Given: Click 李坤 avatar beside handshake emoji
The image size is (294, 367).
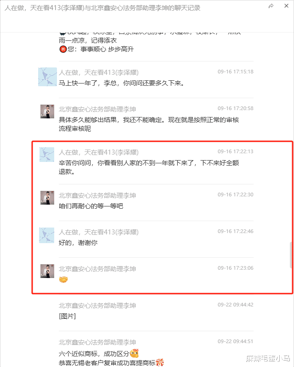Looking at the screenshot, I should (47, 271).
